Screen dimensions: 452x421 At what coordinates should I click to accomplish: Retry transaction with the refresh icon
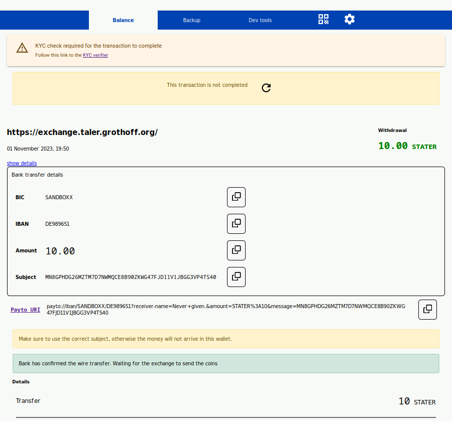coord(266,88)
